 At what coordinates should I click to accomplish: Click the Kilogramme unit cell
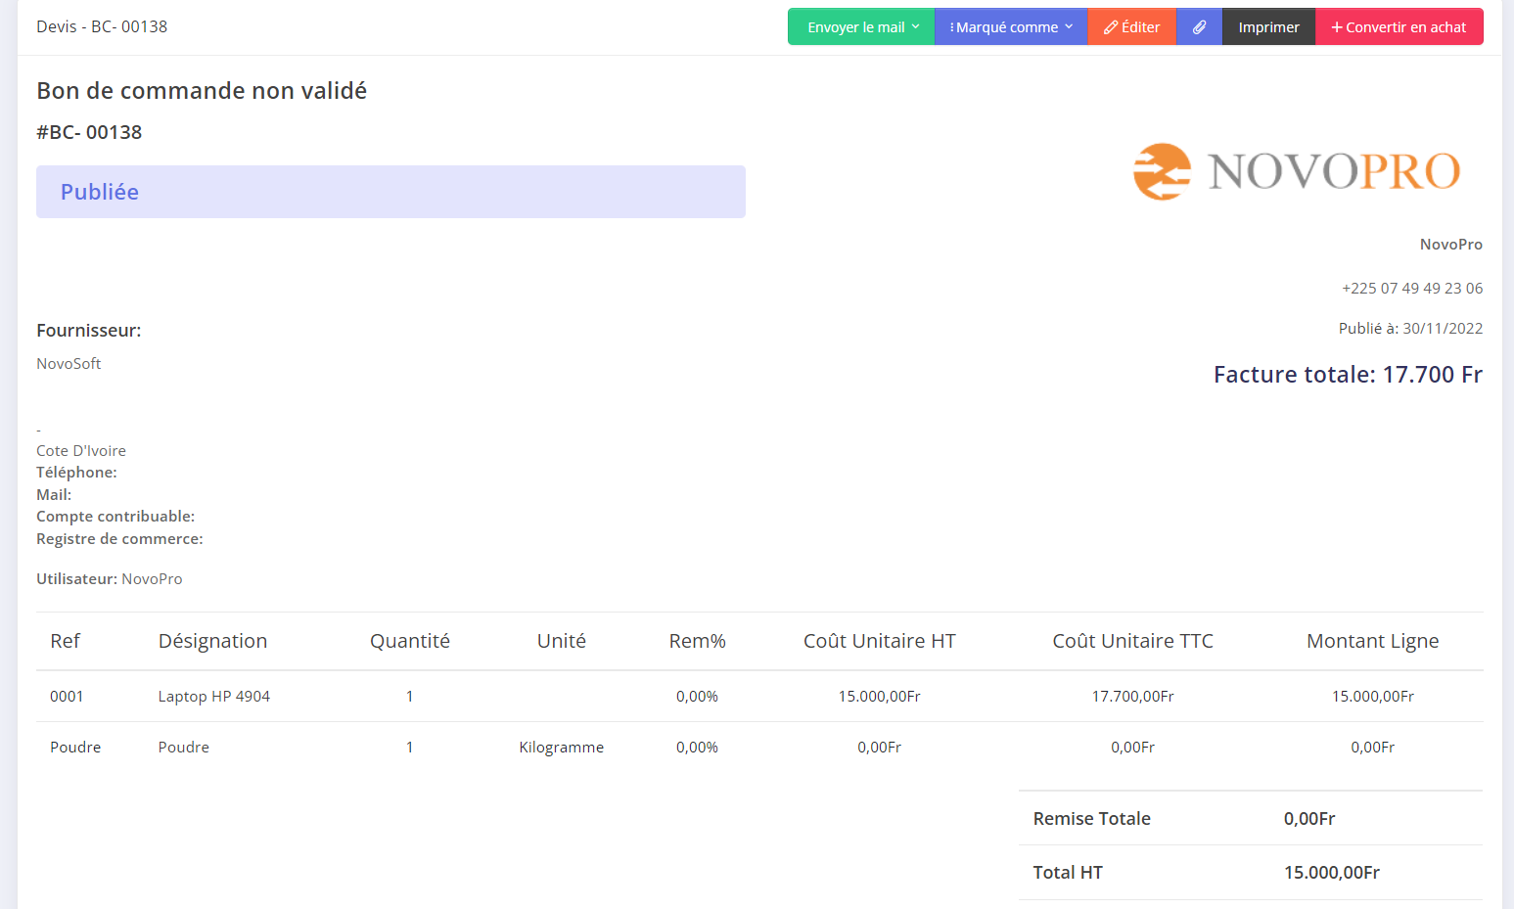point(561,748)
